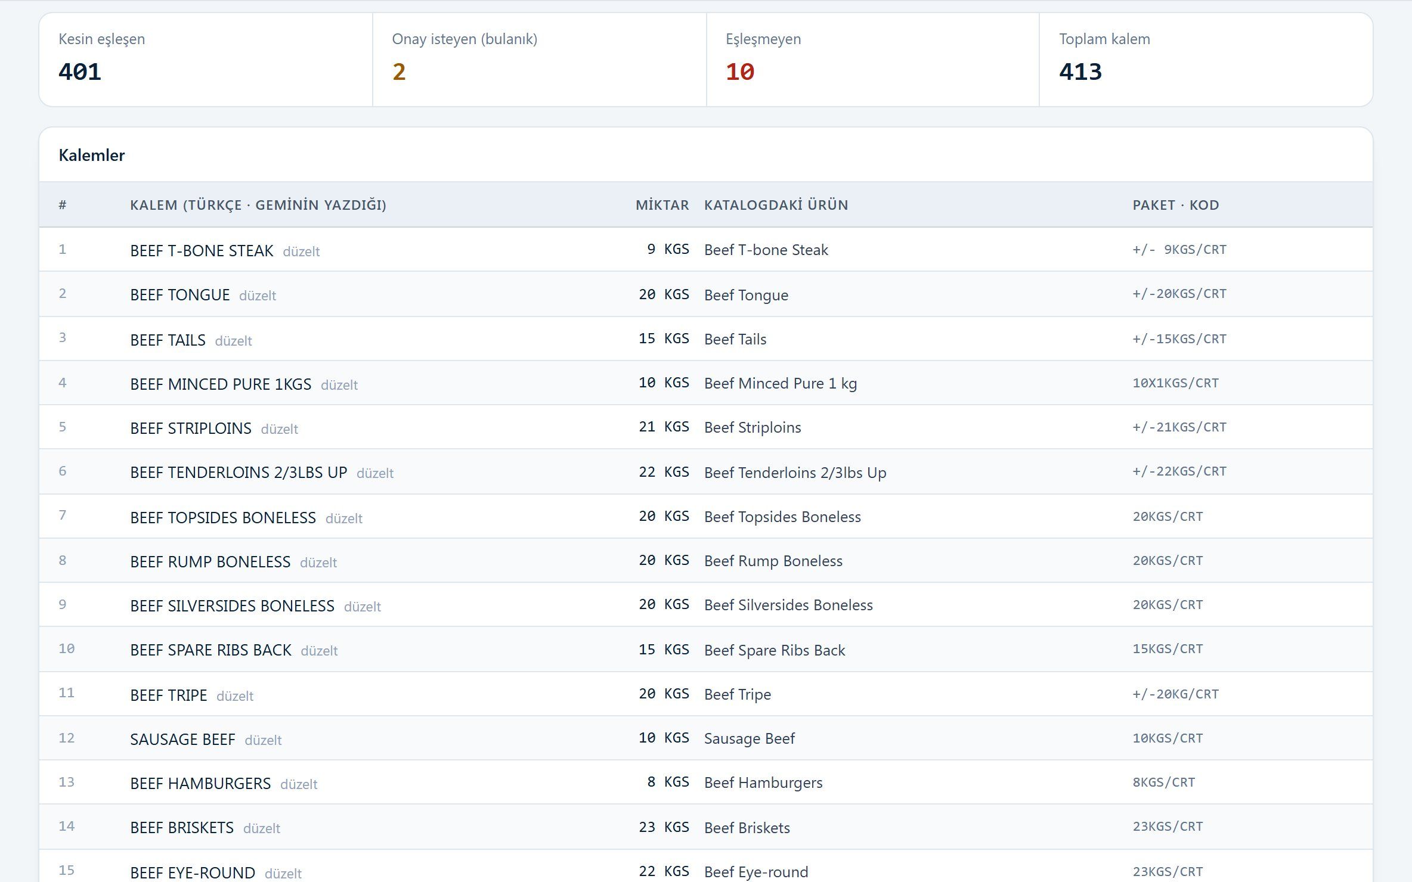
Task: Click düzelt for BEEF BRISKETS
Action: pyautogui.click(x=262, y=828)
